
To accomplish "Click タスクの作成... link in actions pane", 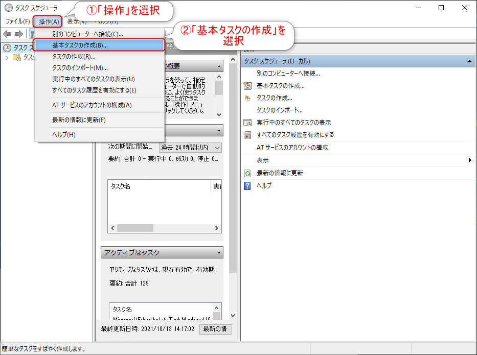I will [274, 98].
